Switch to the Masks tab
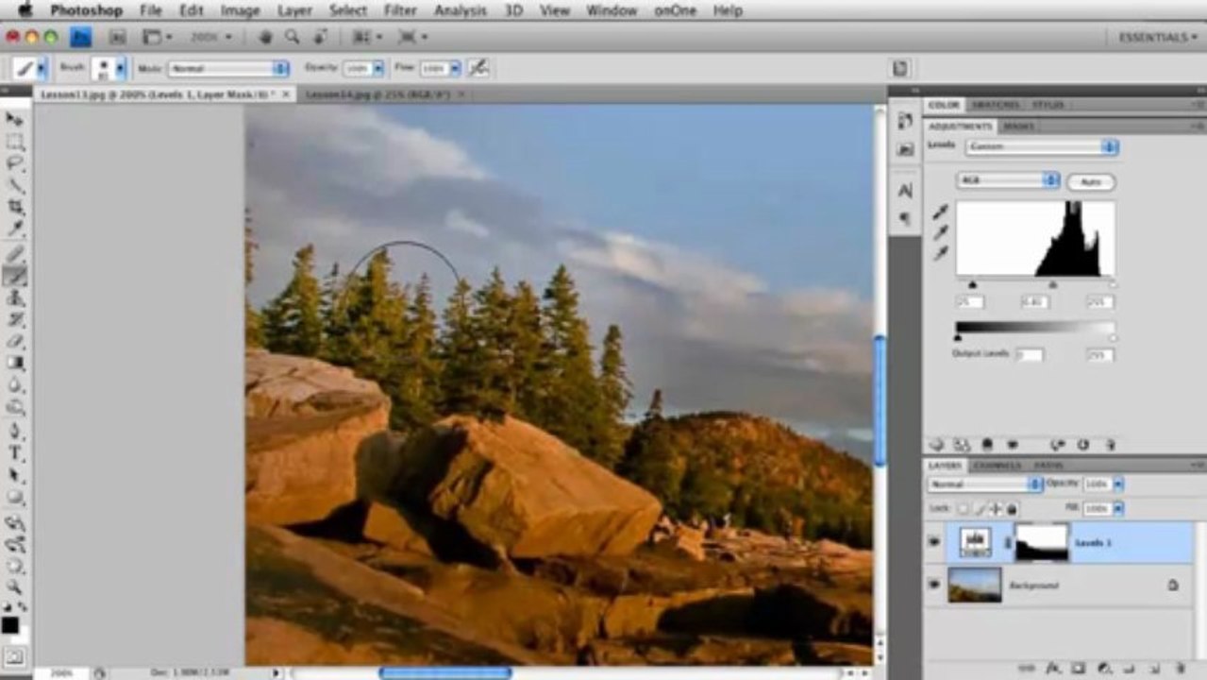Screen dimensions: 1207x680 (1017, 126)
